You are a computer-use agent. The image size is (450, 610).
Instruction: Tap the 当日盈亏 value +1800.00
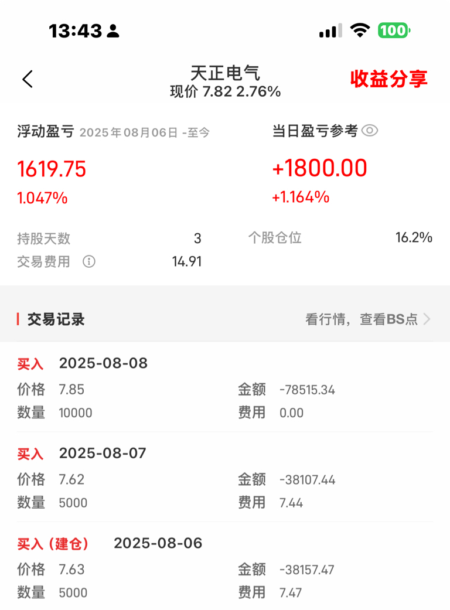320,168
